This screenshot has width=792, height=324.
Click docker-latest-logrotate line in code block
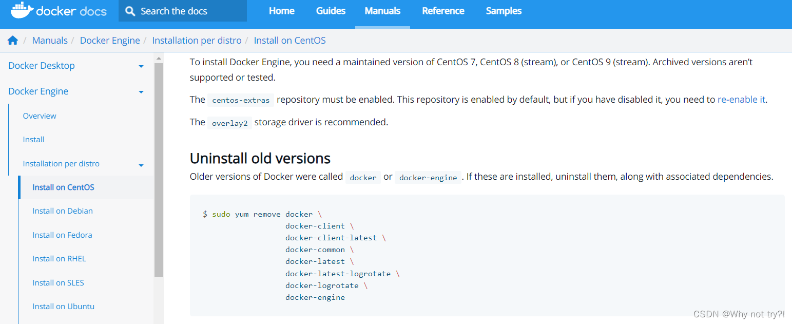pos(342,274)
